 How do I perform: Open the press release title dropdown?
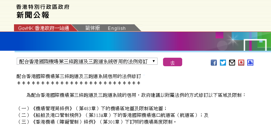[x=87, y=62]
